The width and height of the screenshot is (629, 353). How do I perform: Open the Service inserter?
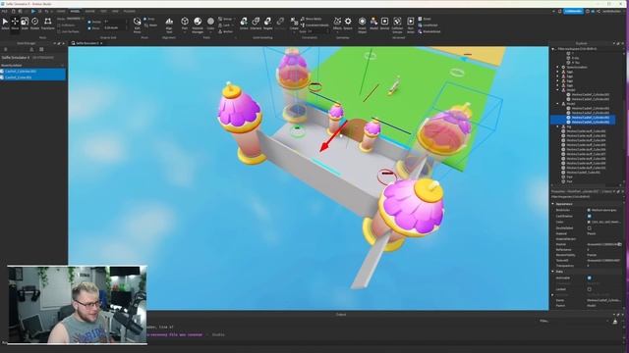[x=384, y=24]
